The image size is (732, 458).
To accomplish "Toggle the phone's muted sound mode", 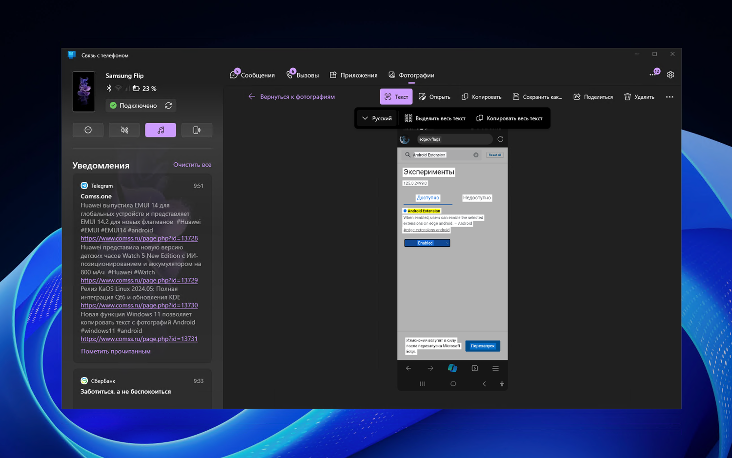I will [x=124, y=130].
